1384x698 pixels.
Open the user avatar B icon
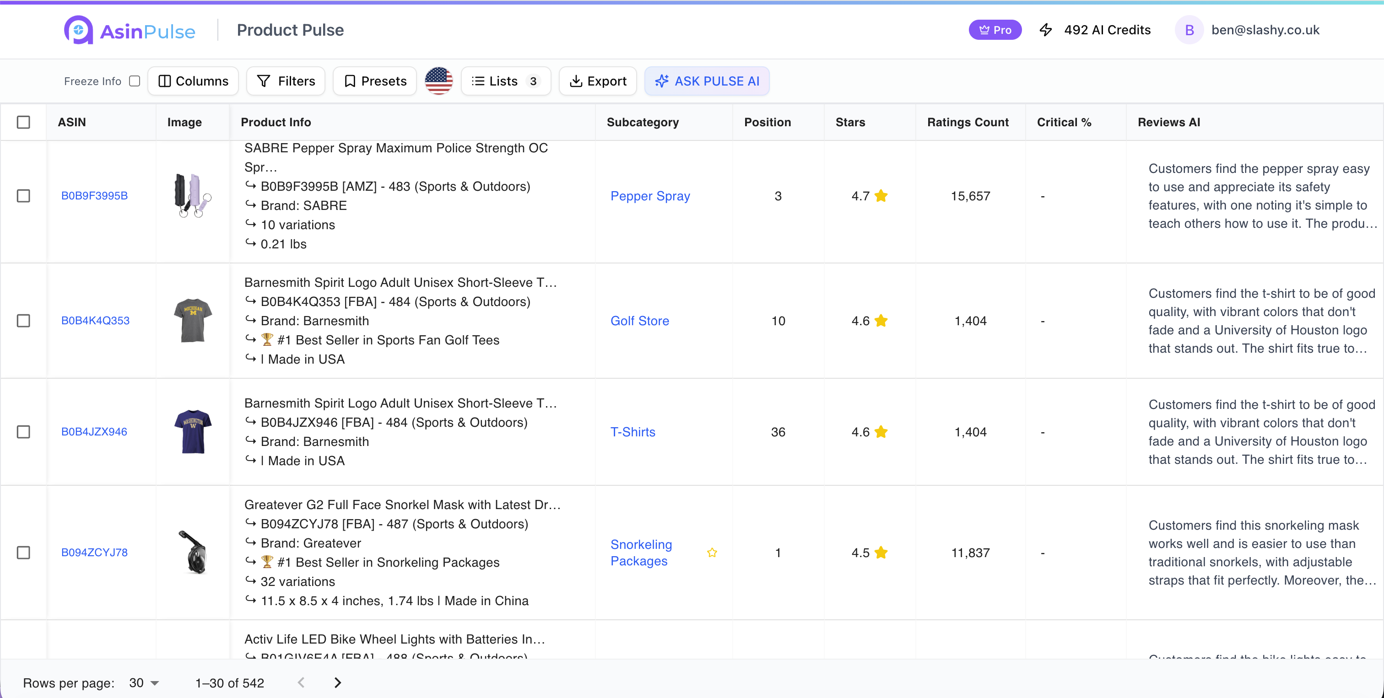(x=1189, y=30)
